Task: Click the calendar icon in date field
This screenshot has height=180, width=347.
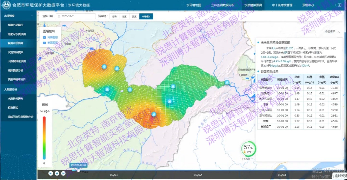Action: pyautogui.click(x=59, y=16)
